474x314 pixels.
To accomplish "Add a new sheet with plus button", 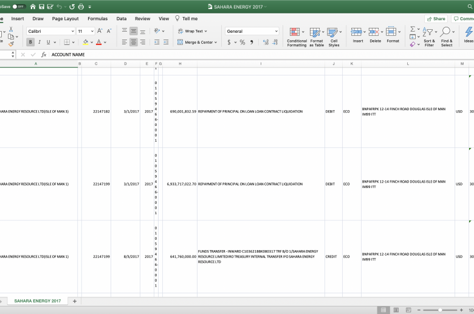I will [75, 301].
